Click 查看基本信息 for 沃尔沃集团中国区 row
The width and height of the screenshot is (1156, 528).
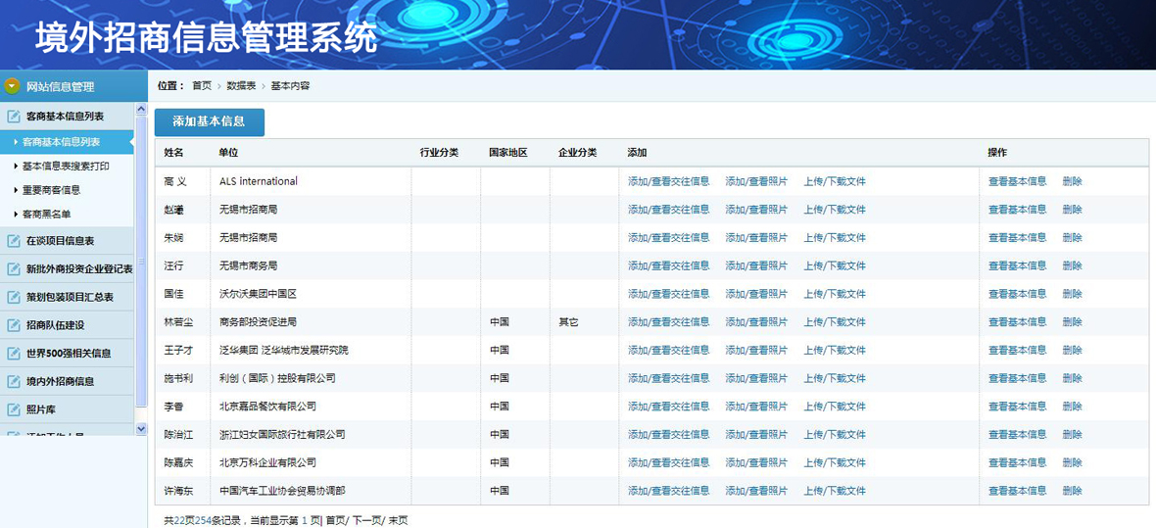point(1018,294)
